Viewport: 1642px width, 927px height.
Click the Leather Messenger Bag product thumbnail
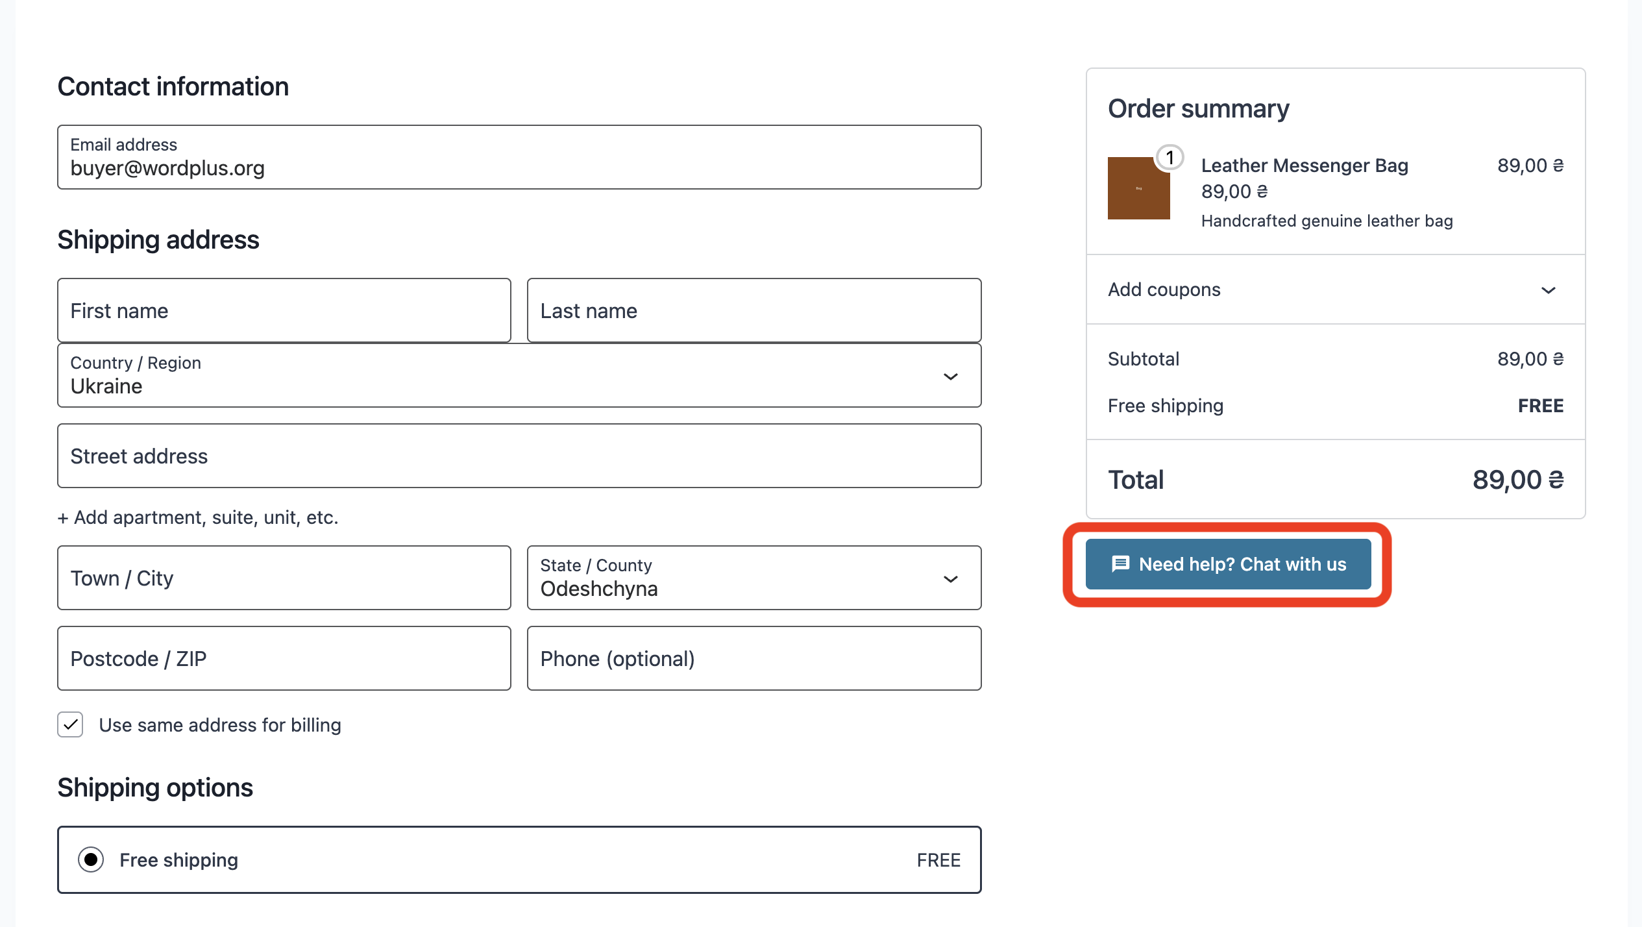click(1138, 188)
